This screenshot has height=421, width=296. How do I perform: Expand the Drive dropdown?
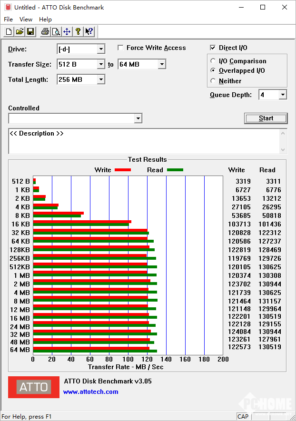pyautogui.click(x=101, y=49)
